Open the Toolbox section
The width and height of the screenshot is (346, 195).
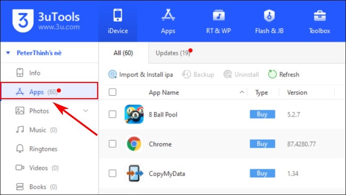[x=319, y=21]
